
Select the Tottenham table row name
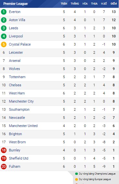17,77
